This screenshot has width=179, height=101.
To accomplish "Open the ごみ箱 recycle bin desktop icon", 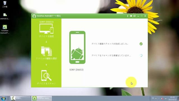I will 5,4.
